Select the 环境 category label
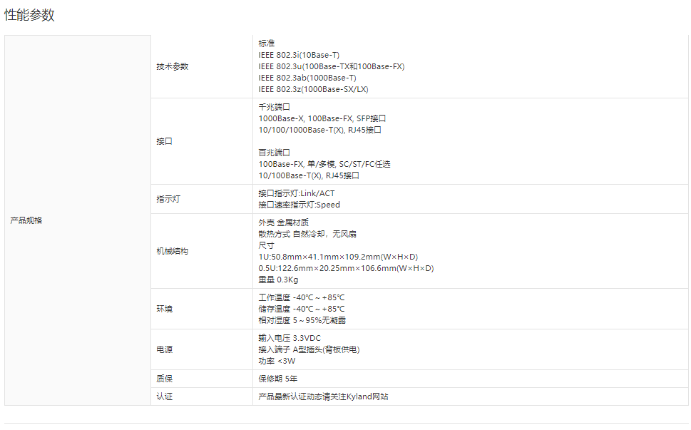Viewport: 691px width, 430px height. click(165, 309)
